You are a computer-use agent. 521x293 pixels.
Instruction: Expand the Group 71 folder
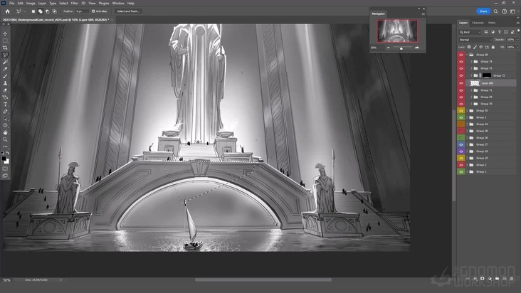471,90
